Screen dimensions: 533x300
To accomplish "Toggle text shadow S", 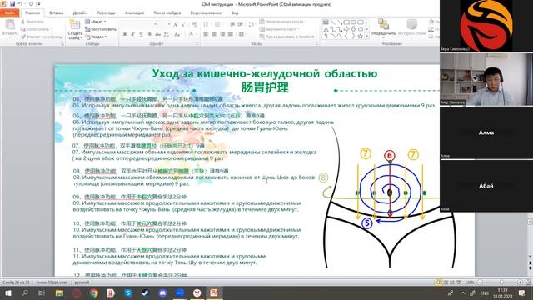I will (150, 34).
